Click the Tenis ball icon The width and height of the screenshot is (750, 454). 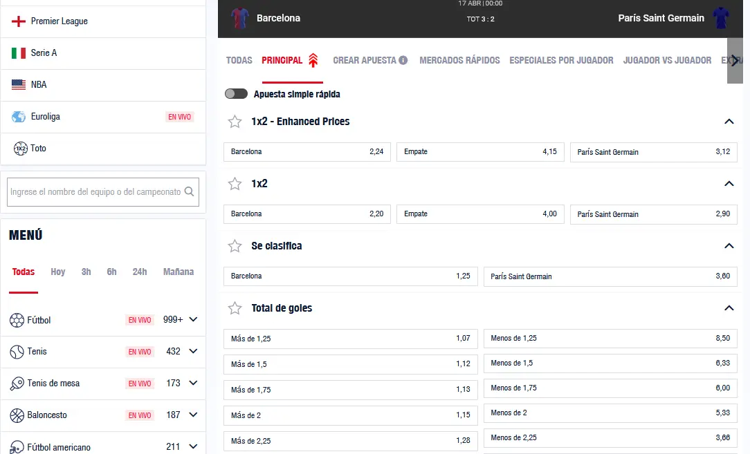tap(17, 352)
